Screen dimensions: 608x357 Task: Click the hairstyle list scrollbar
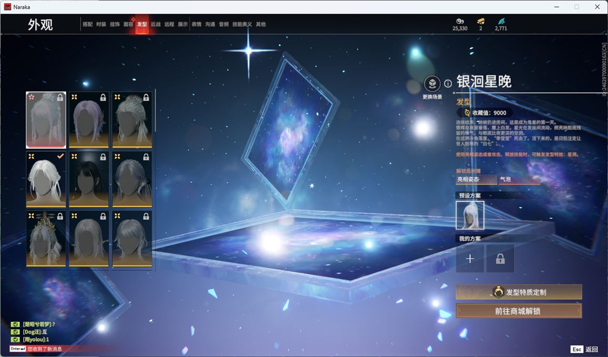coord(155,111)
